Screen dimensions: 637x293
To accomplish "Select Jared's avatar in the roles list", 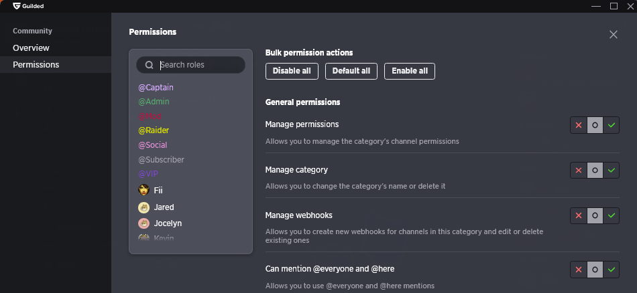I will [x=143, y=207].
